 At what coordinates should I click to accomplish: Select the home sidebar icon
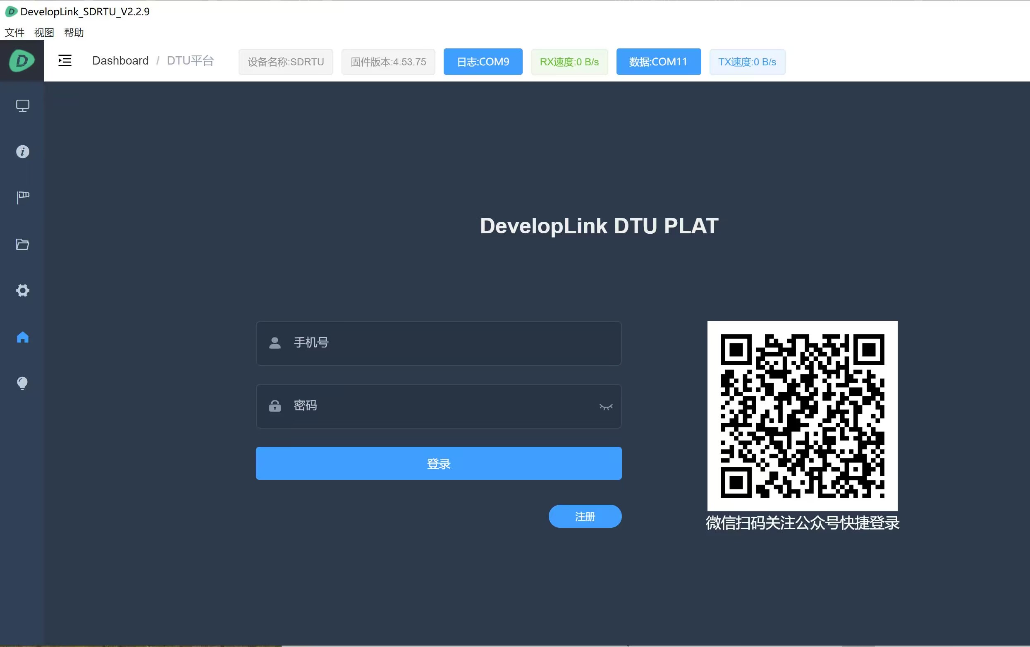23,337
